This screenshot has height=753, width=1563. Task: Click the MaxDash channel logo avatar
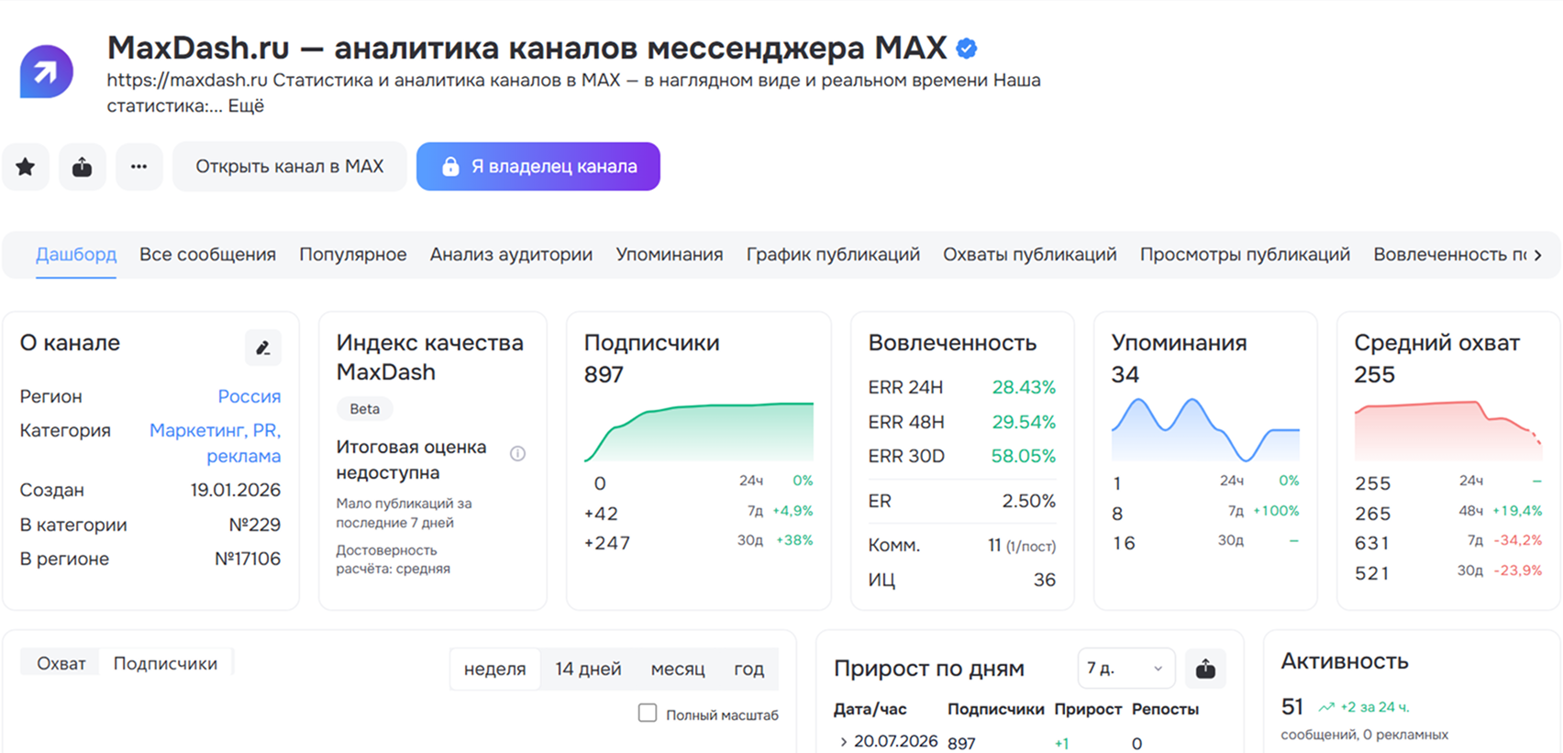click(46, 72)
